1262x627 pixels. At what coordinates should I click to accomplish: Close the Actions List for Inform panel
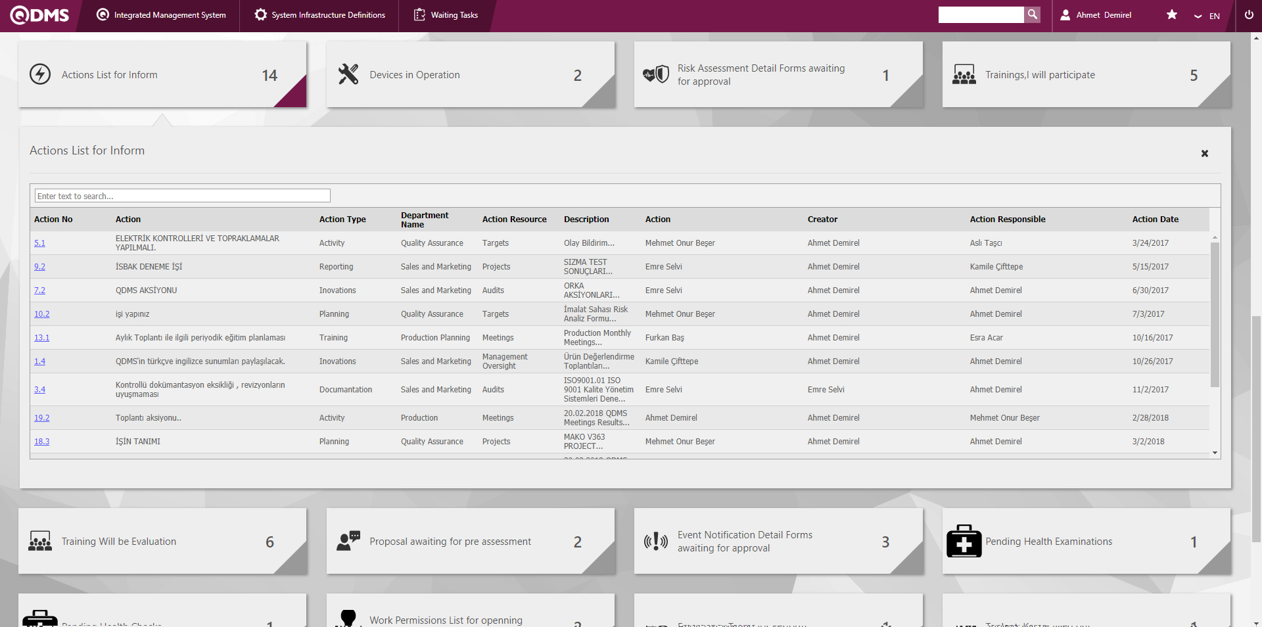click(1205, 153)
